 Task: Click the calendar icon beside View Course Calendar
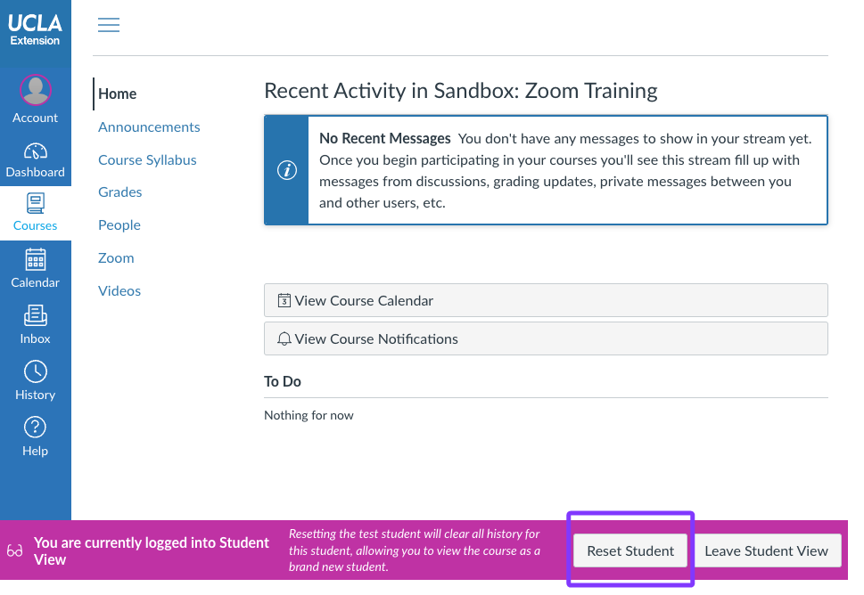coord(284,300)
